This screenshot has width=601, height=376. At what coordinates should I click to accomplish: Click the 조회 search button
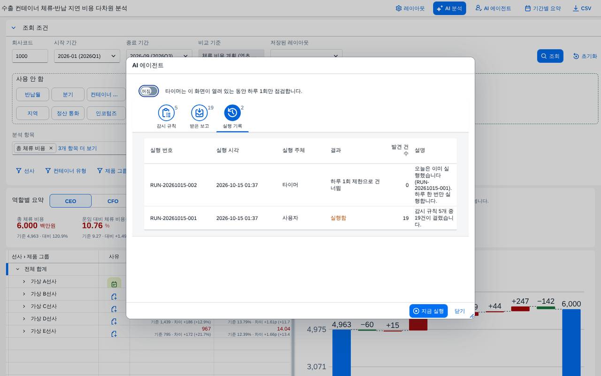click(550, 56)
